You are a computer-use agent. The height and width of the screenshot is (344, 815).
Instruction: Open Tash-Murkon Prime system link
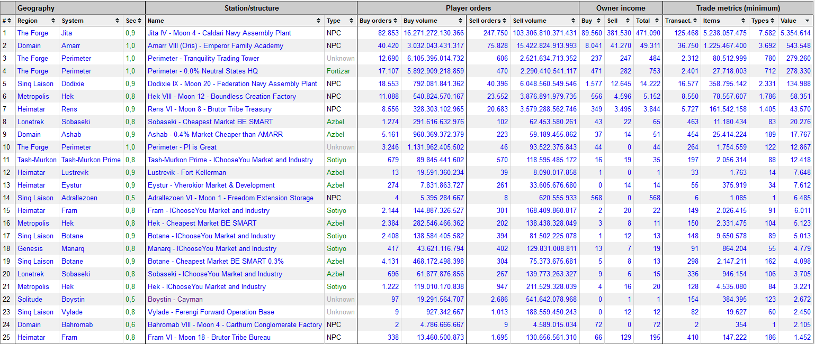point(91,160)
